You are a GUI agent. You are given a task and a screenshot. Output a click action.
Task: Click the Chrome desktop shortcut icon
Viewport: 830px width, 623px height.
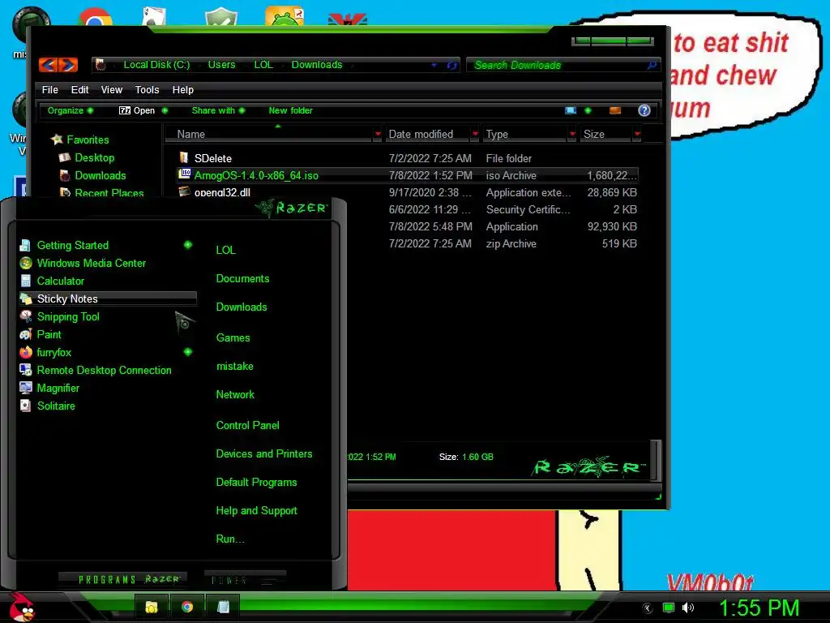point(96,17)
